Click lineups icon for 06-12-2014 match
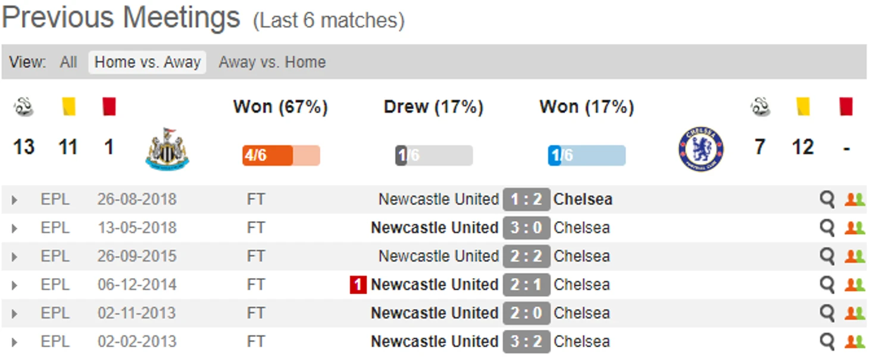Screen dimensions: 869x362 [x=855, y=285]
